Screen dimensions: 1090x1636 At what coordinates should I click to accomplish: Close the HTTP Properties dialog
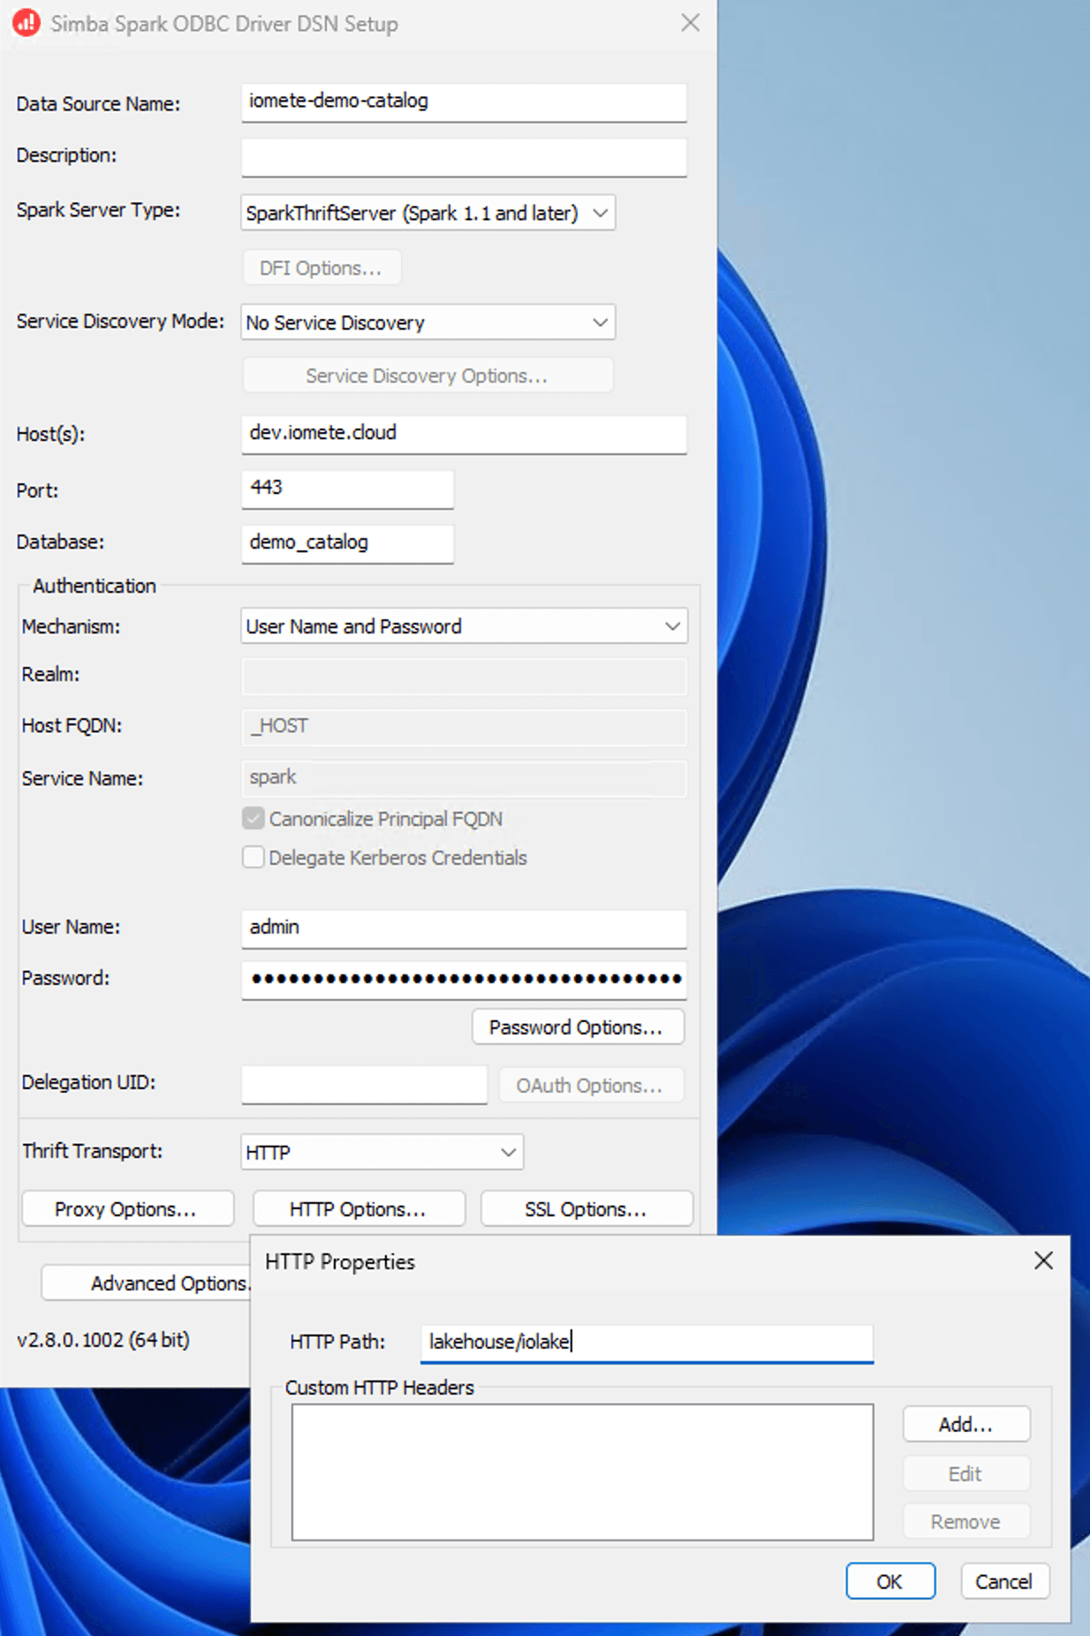1043,1261
